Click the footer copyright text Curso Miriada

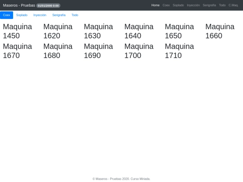[x=140, y=179]
